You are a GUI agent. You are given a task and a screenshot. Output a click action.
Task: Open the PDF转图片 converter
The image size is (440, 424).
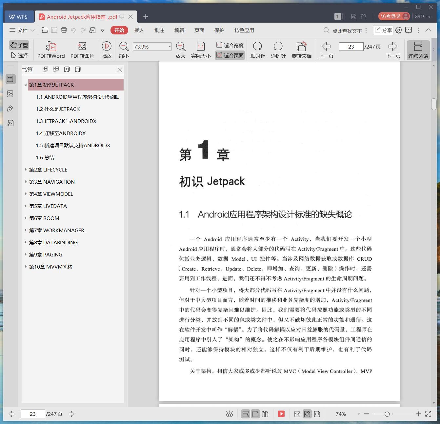[x=82, y=50]
